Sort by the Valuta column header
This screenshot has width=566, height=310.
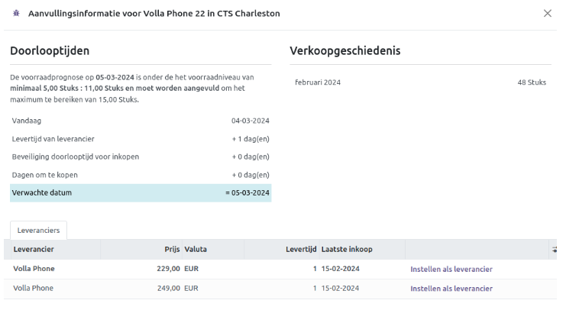[x=196, y=250]
